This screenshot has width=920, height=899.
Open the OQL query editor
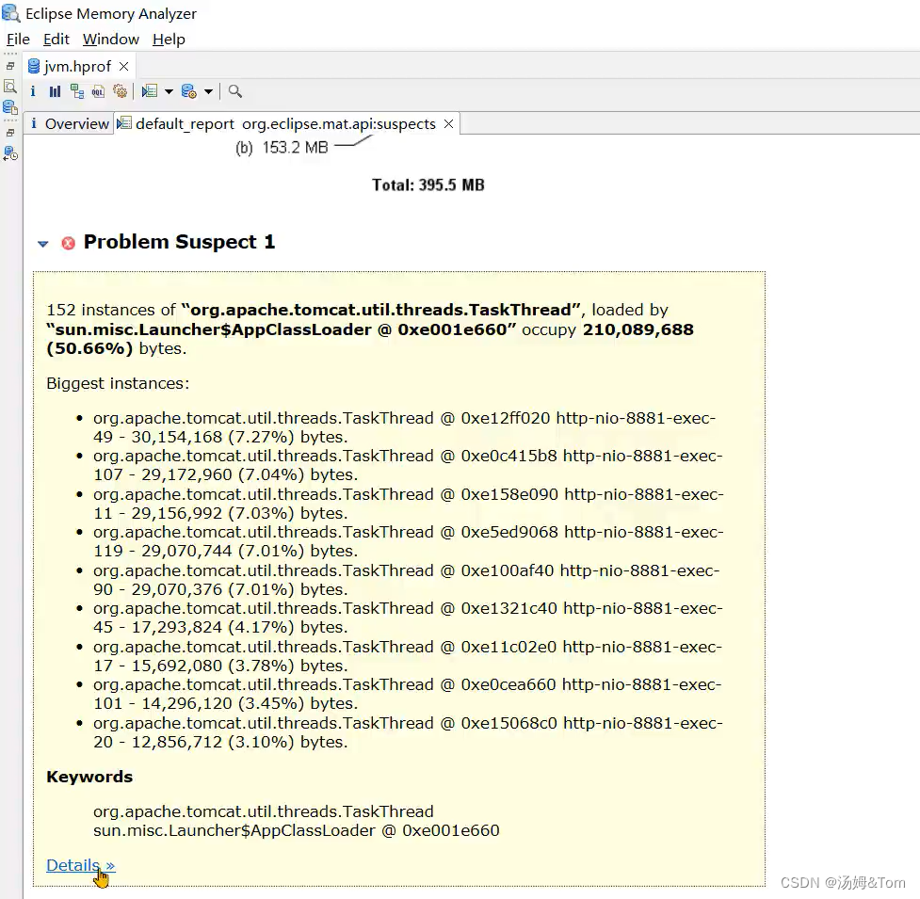pyautogui.click(x=98, y=91)
